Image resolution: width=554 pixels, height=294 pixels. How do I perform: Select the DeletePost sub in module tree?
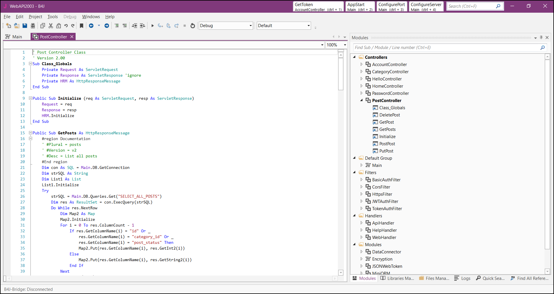click(x=389, y=115)
